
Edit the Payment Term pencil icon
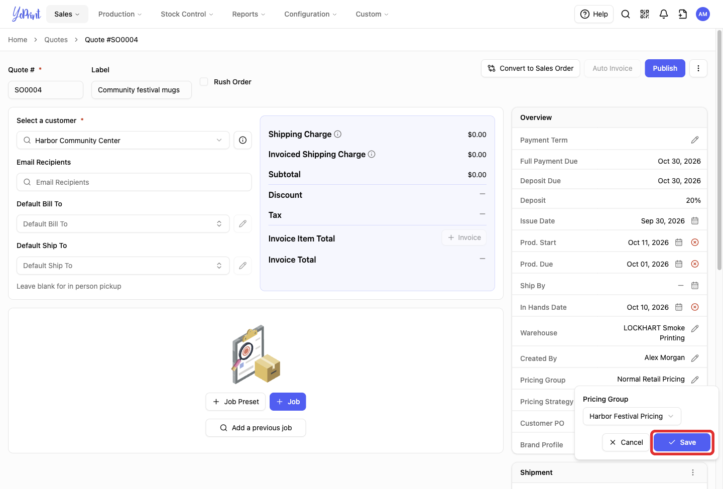pyautogui.click(x=695, y=140)
